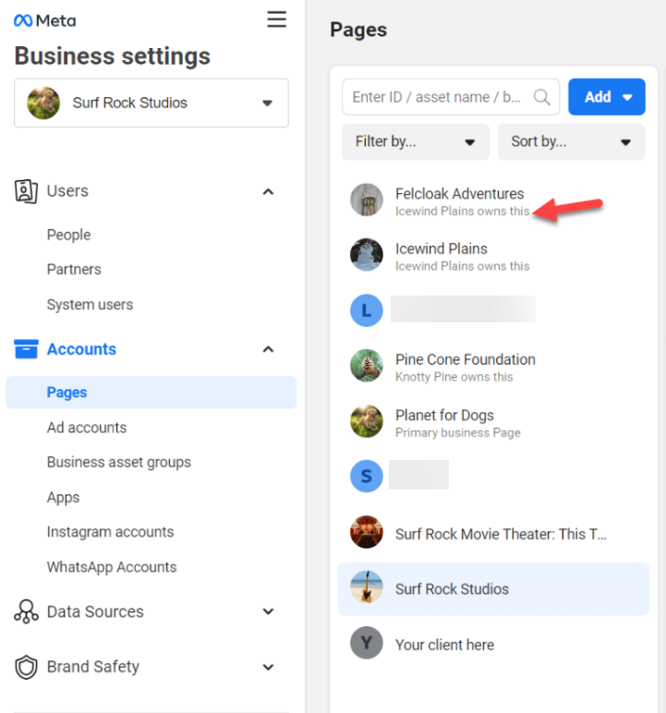Image resolution: width=666 pixels, height=713 pixels.
Task: Open the Surf Rock Studios business selector
Action: point(151,103)
